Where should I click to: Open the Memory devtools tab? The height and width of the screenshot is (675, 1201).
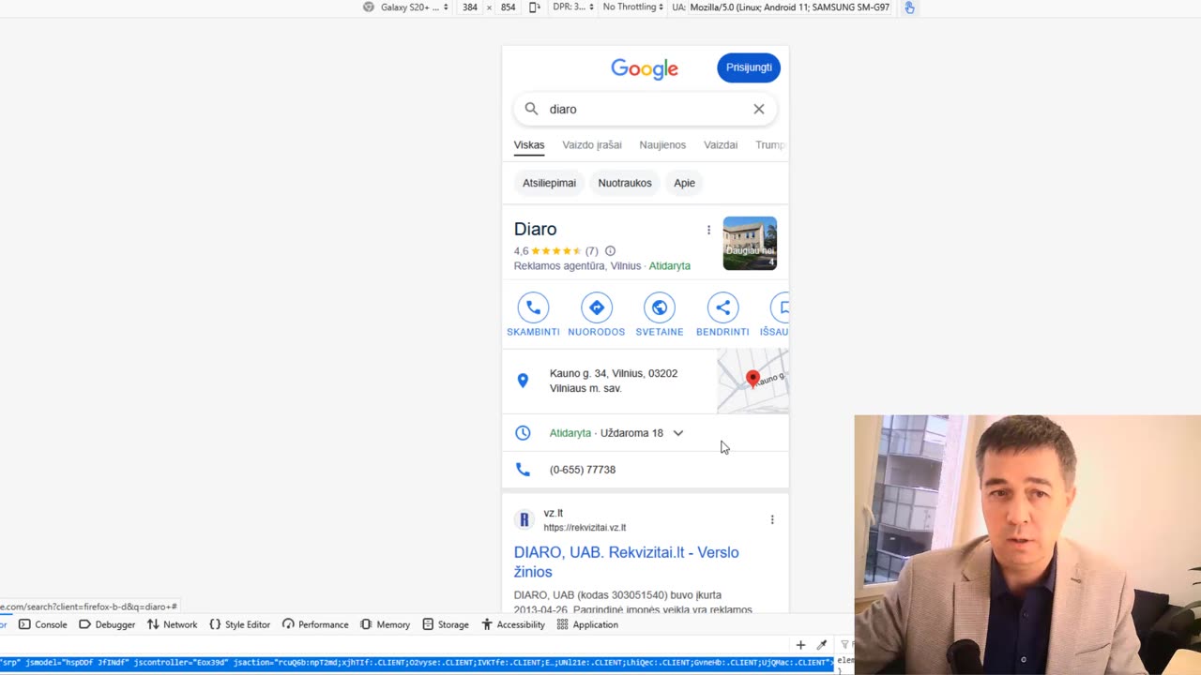click(386, 624)
